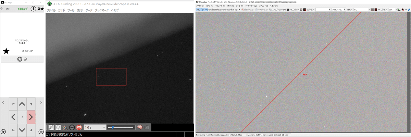This screenshot has width=411, height=137.
Task: Open PHD2 表示 menu
Action: (80, 10)
